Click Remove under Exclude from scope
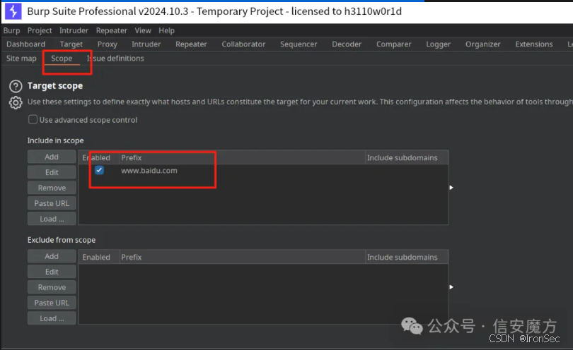 click(x=52, y=287)
